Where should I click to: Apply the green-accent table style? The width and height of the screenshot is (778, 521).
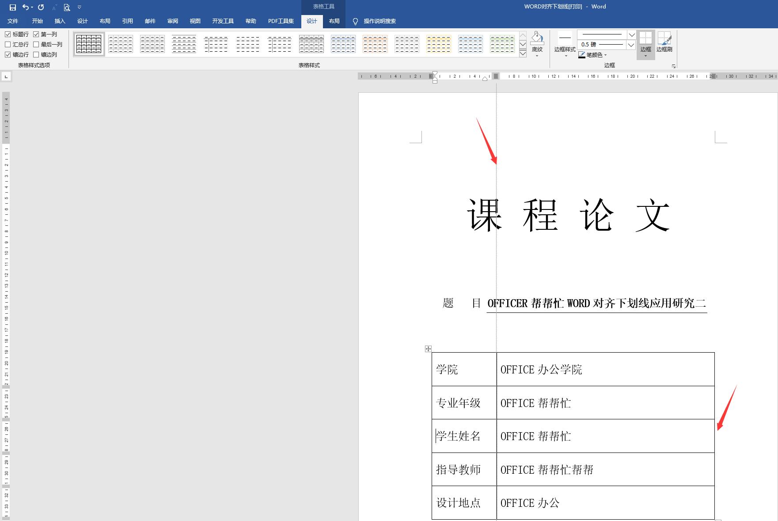click(502, 44)
